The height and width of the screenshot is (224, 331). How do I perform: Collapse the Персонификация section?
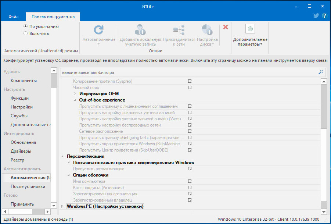pyautogui.click(x=62, y=156)
